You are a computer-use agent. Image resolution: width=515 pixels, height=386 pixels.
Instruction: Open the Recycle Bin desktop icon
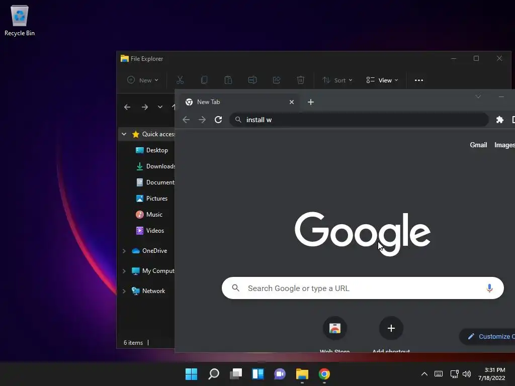point(20,20)
